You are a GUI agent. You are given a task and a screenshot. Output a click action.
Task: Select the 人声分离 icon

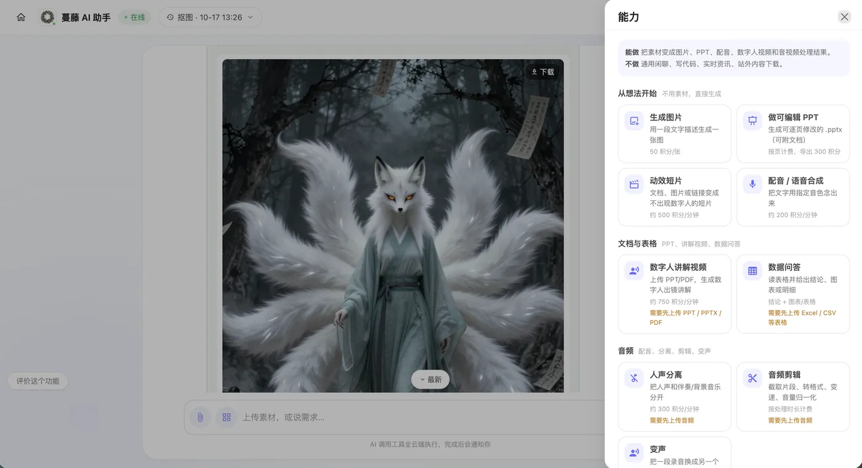click(634, 378)
